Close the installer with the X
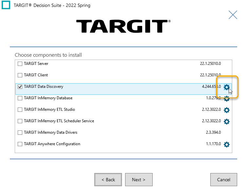Viewport: 247px width, 196px height. coord(233,15)
